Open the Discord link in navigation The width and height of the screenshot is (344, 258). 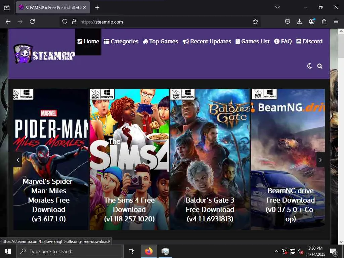309,41
